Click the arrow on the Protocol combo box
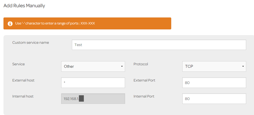This screenshot has height=115, width=254. point(243,67)
